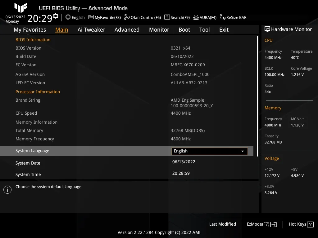Viewport: 318px width, 238px height.
Task: Expand the English language combo box
Action: (x=209, y=151)
